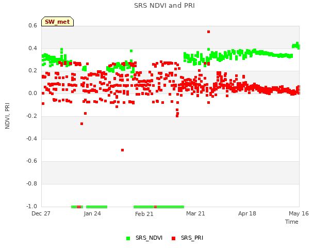Screen dimensions: 330x248
Task: Click the Mar 21 axis tick label
Action: pos(195,213)
